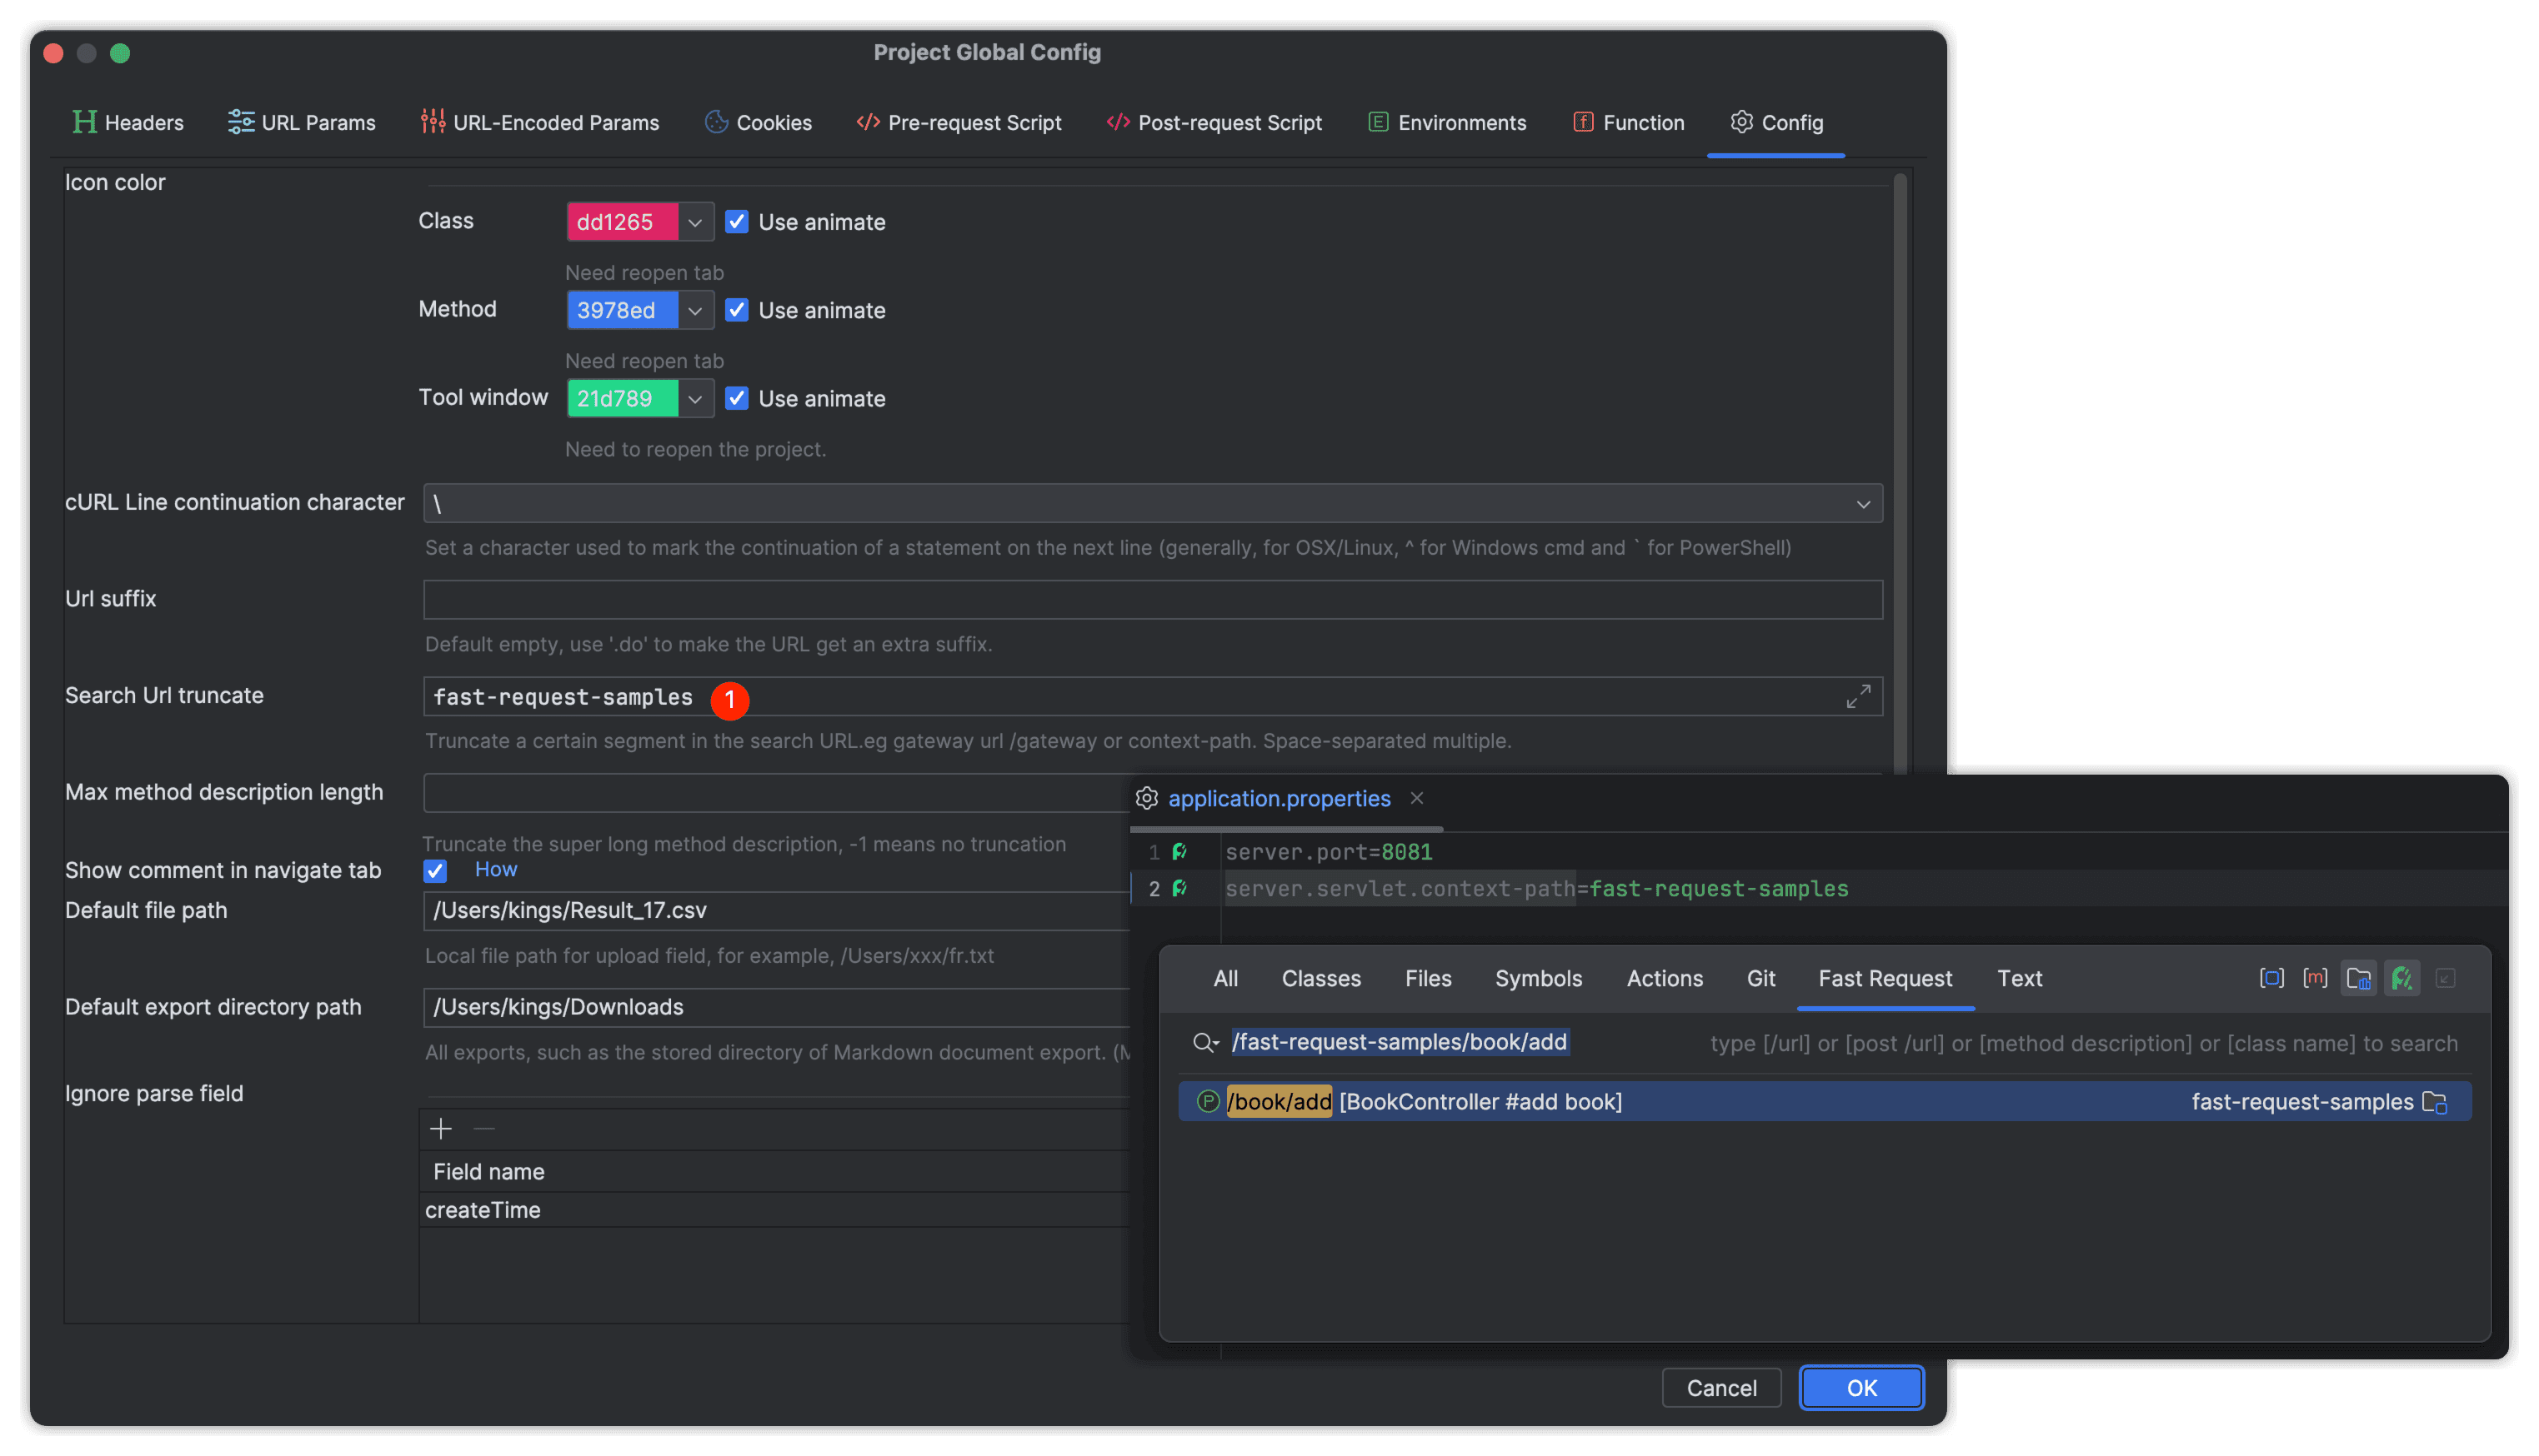Image resolution: width=2539 pixels, height=1456 pixels.
Task: Toggle the folder with chart filter icon
Action: (x=2358, y=978)
